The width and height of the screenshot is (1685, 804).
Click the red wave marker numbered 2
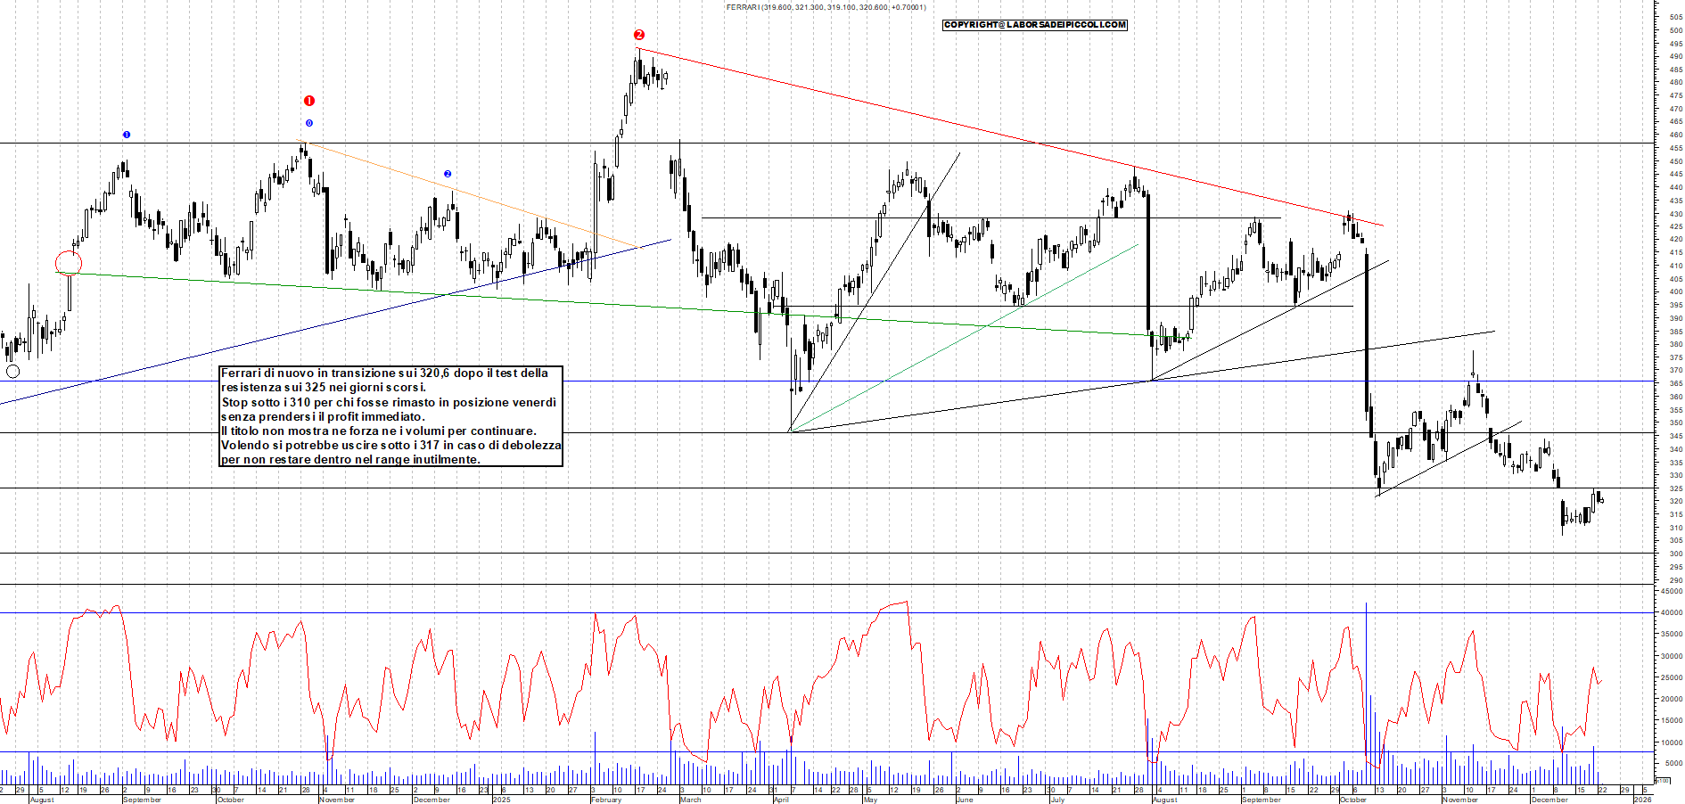click(638, 35)
